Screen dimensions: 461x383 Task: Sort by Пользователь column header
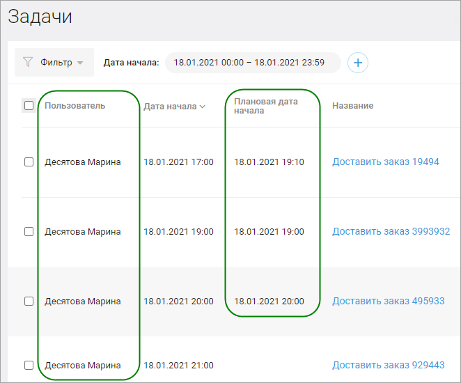(x=75, y=106)
